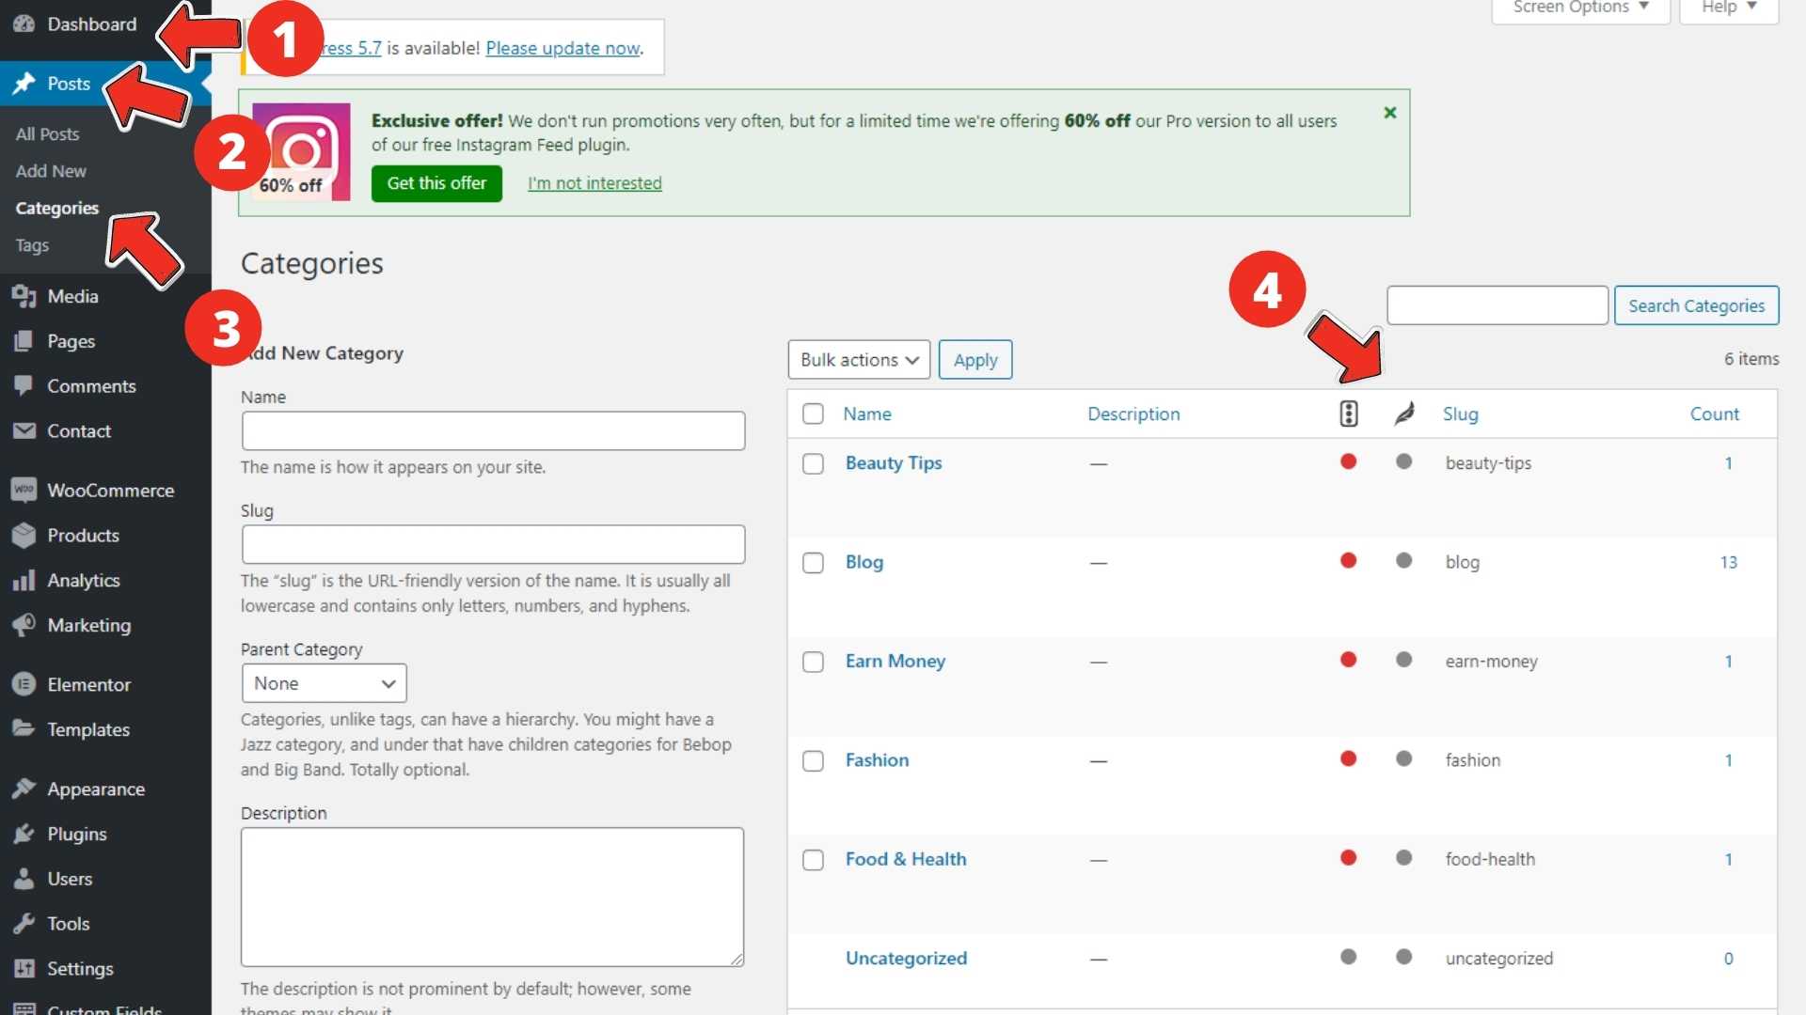Image resolution: width=1806 pixels, height=1015 pixels.
Task: Click inside the category search field
Action: 1497,304
